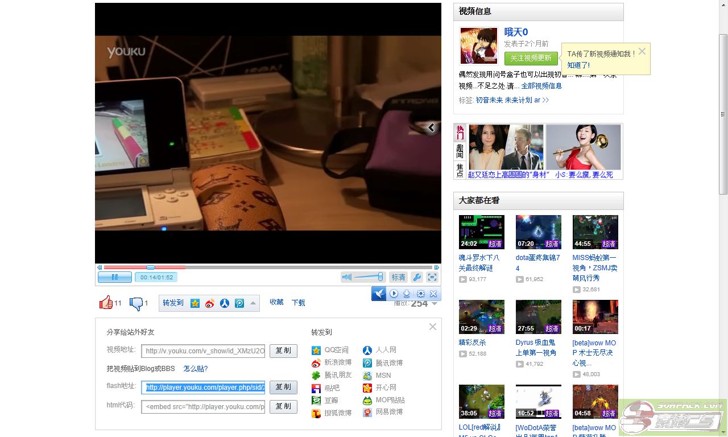
Task: Click the 关注视频更新 green button
Action: 531,58
